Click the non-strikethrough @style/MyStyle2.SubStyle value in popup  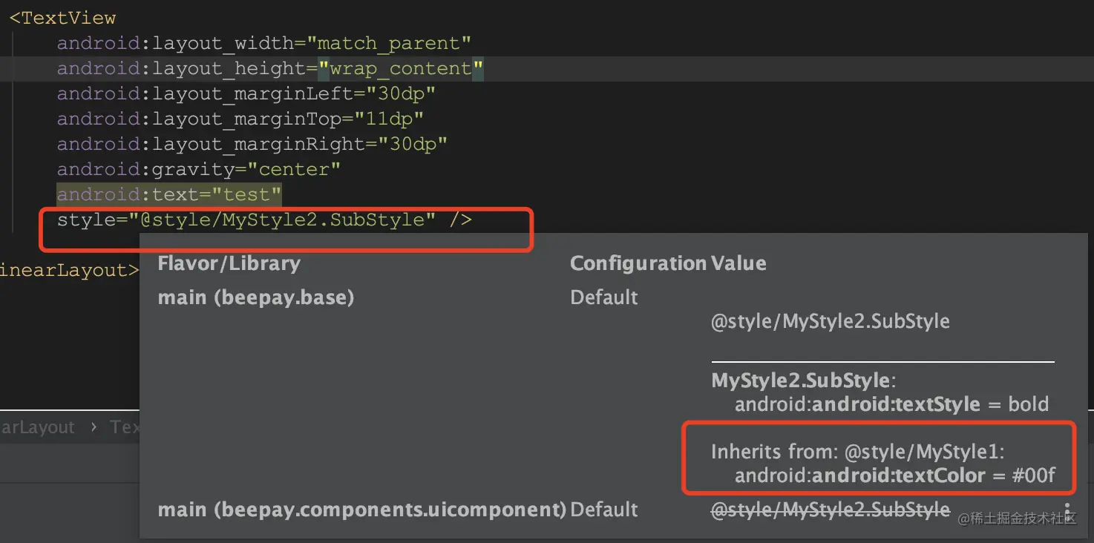click(830, 321)
